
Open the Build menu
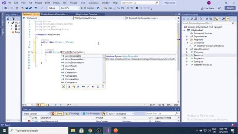pos(47,3)
